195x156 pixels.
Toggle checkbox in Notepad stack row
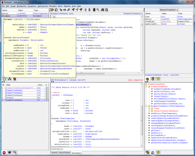tap(47, 97)
